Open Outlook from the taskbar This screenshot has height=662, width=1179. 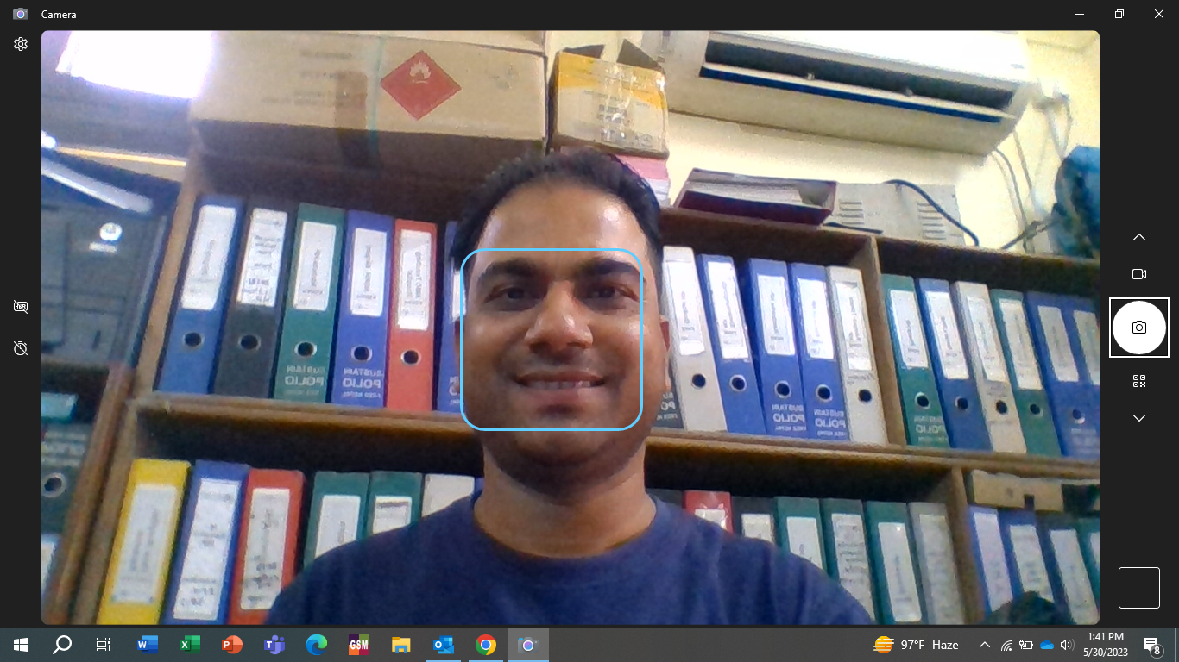coord(444,645)
